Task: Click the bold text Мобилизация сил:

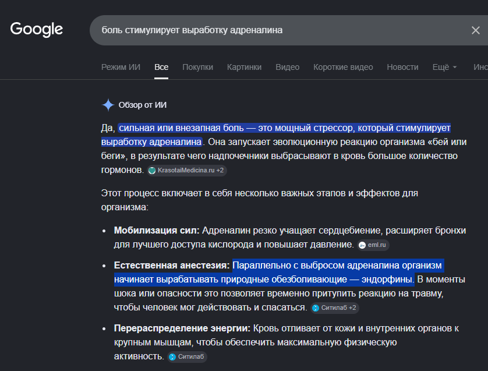Action: [157, 230]
